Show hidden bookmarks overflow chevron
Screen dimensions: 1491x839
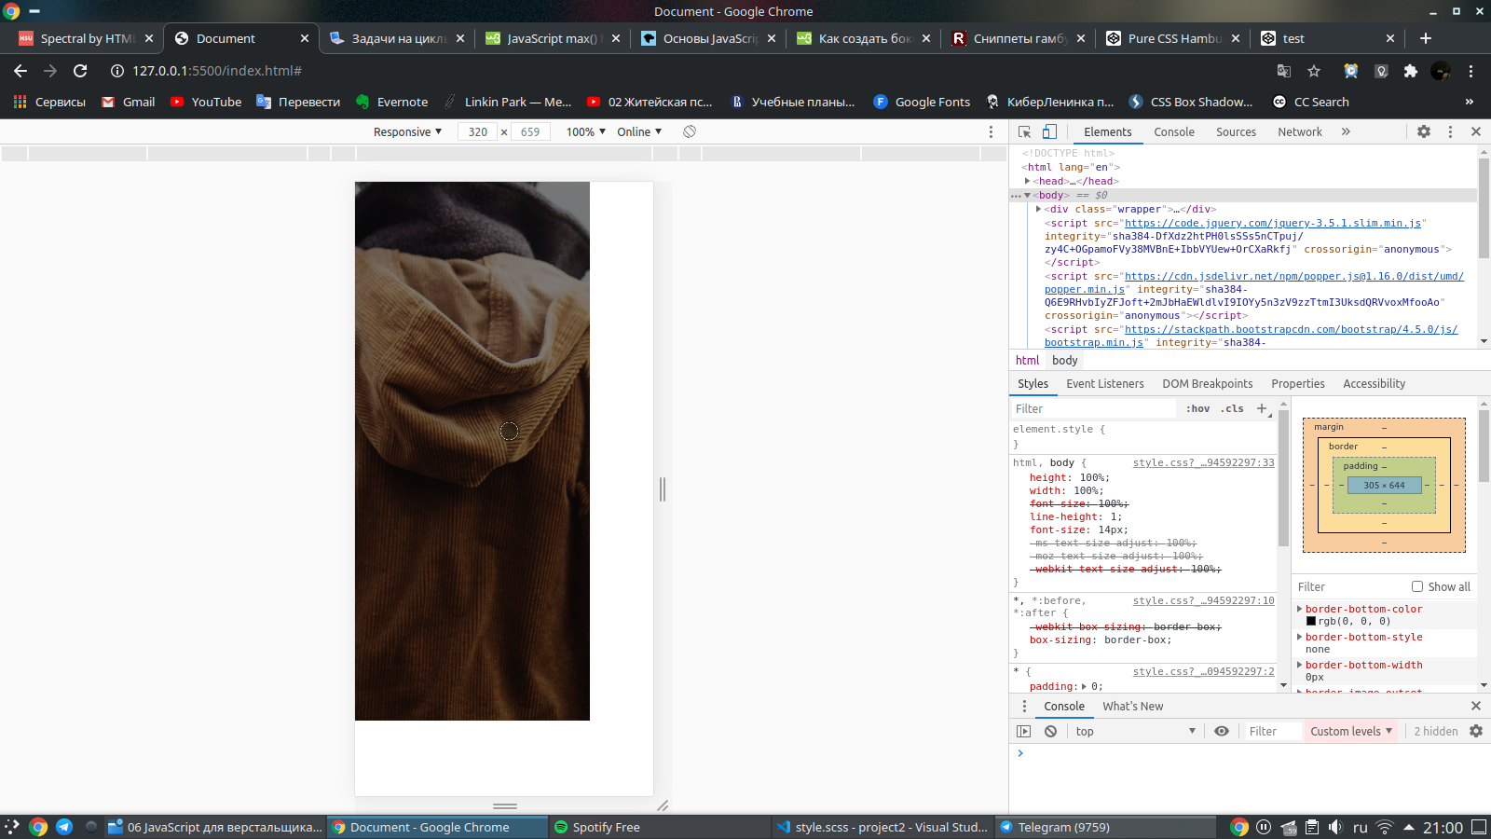click(1470, 102)
